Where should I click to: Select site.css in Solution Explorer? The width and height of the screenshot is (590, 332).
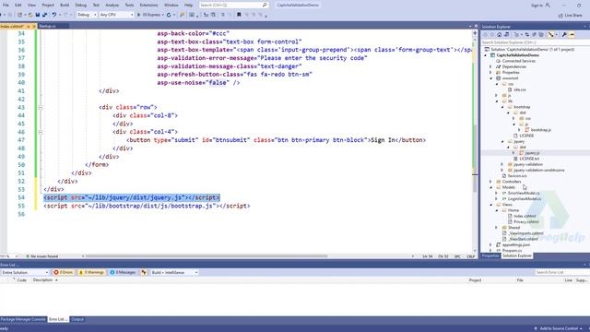[520, 89]
